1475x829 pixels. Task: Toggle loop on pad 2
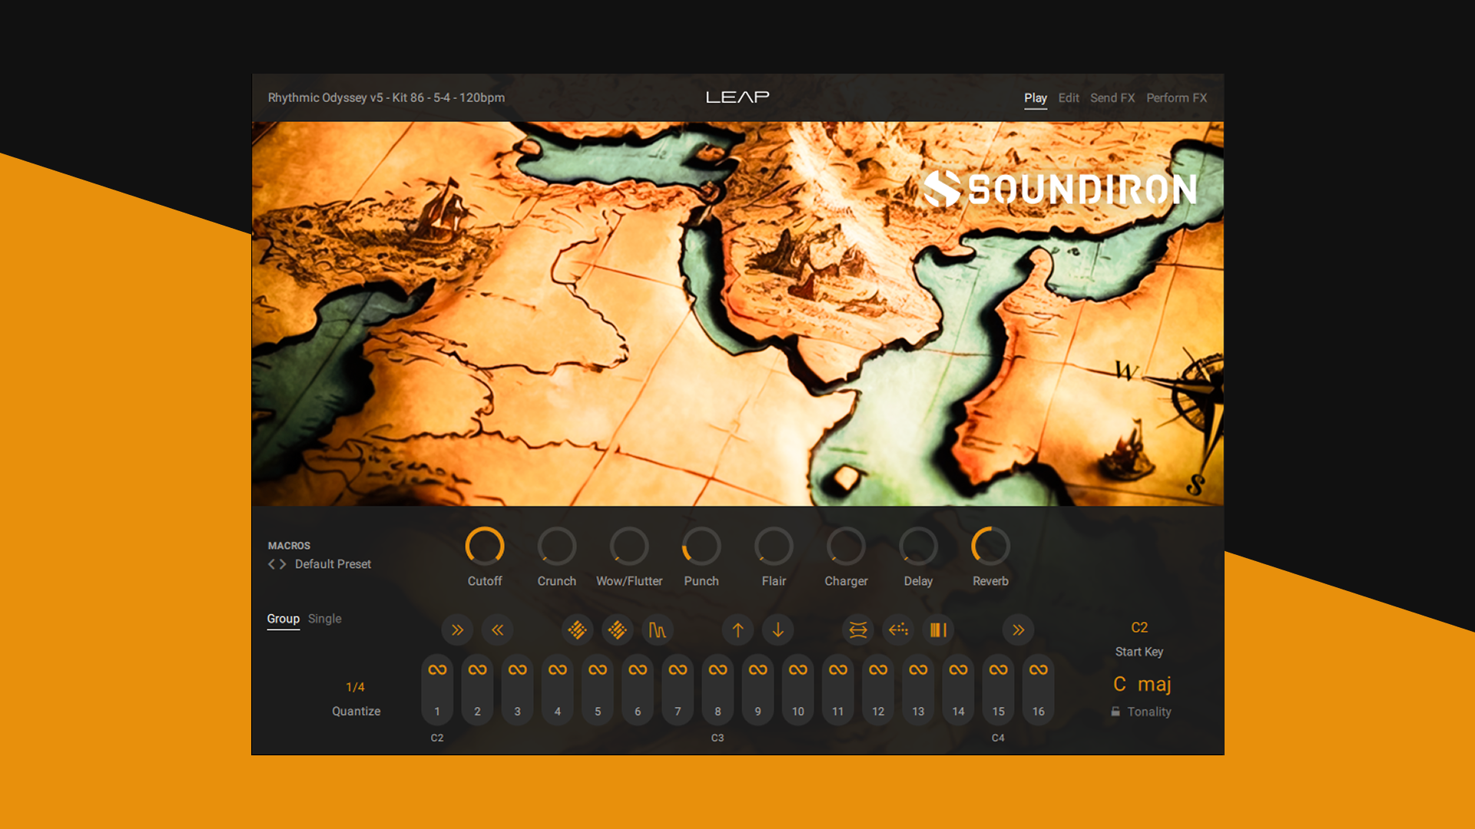tap(477, 669)
